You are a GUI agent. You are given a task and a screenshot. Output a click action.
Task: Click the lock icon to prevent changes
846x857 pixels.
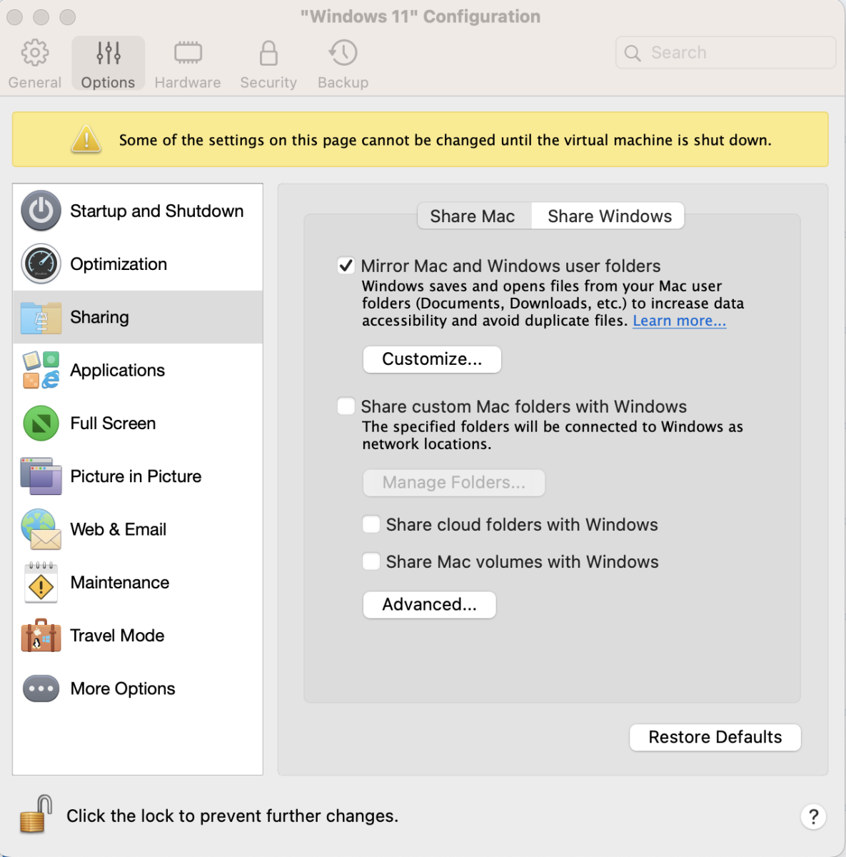click(36, 814)
